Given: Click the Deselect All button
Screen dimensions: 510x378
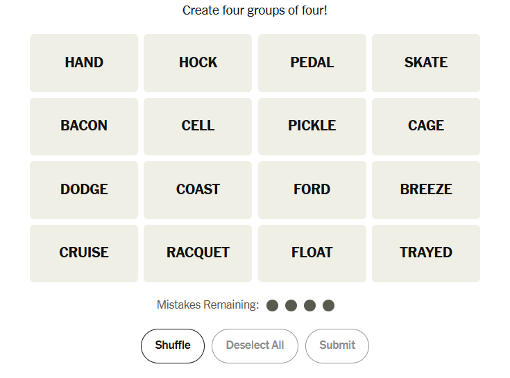Looking at the screenshot, I should [x=255, y=345].
